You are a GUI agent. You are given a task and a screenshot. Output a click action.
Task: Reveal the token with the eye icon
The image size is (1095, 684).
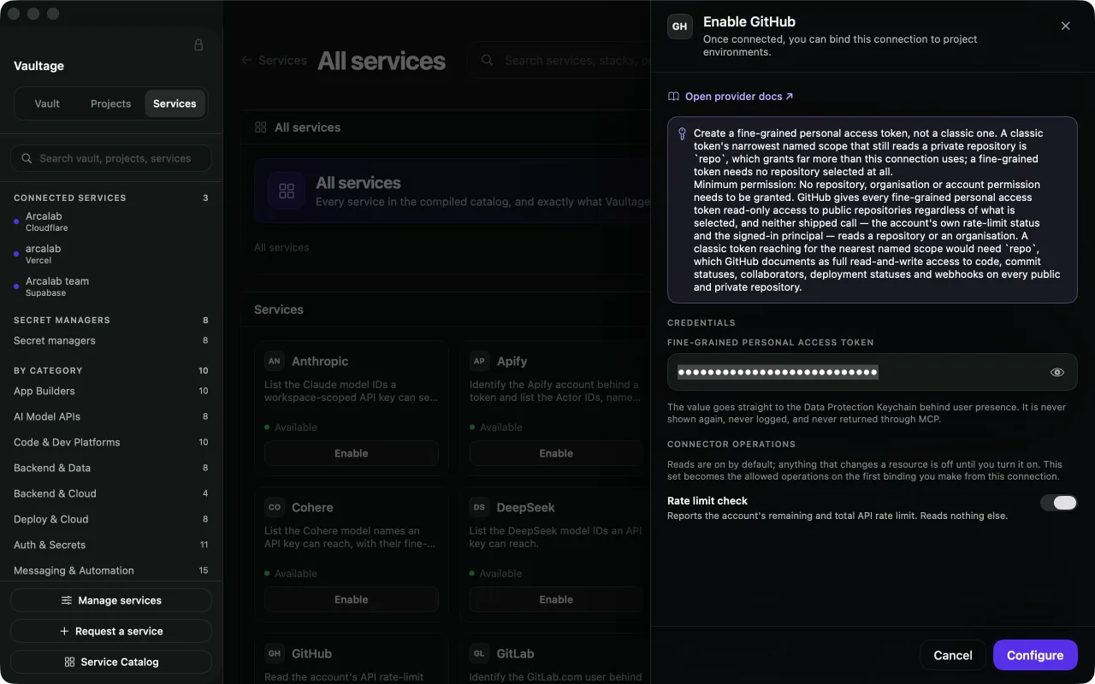pyautogui.click(x=1057, y=372)
